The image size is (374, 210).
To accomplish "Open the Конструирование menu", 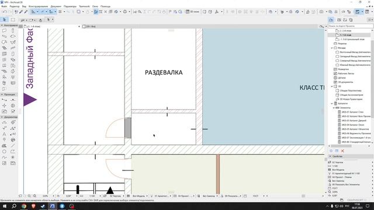I will click(x=38, y=6).
